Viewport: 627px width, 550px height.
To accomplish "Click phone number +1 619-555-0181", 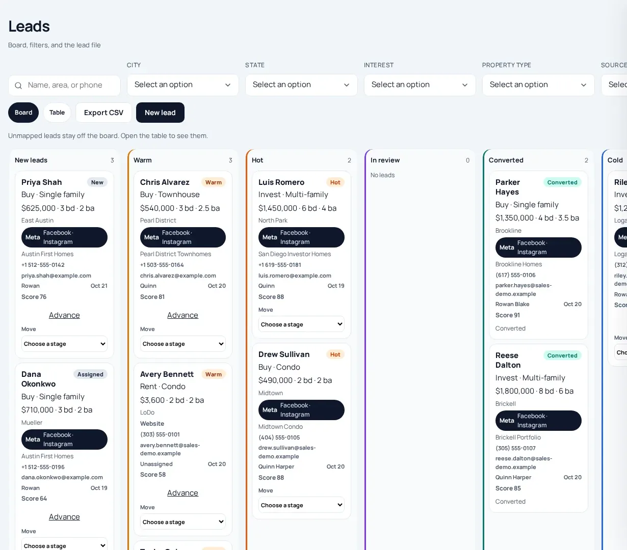I will (280, 265).
